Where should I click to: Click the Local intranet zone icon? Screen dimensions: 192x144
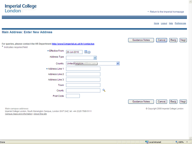[x=147, y=142]
